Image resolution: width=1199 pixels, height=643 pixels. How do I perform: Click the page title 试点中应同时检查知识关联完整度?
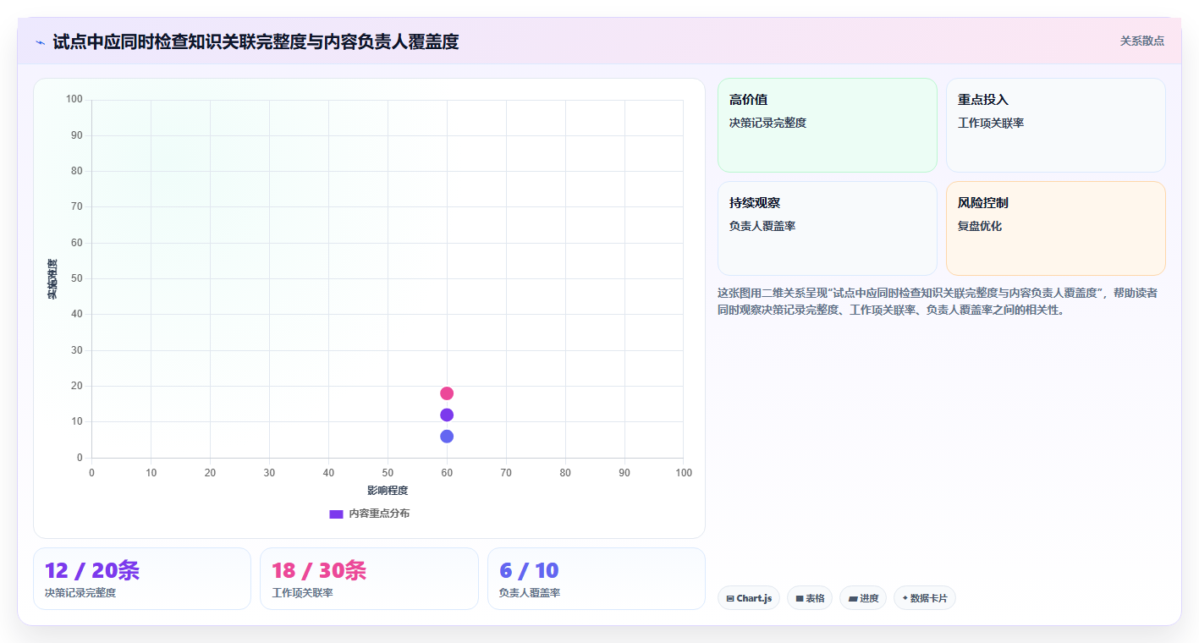256,41
